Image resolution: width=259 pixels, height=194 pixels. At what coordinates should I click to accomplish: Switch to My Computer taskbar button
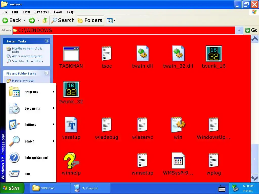coord(90,188)
